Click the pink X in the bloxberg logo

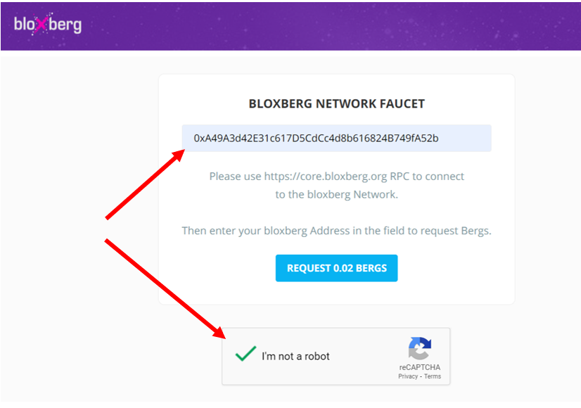tap(42, 24)
